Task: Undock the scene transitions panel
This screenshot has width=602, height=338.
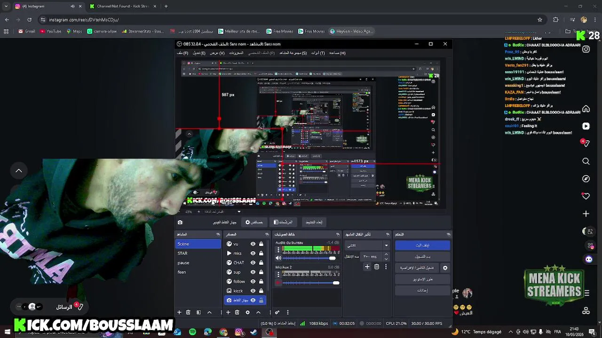Action: point(388,234)
